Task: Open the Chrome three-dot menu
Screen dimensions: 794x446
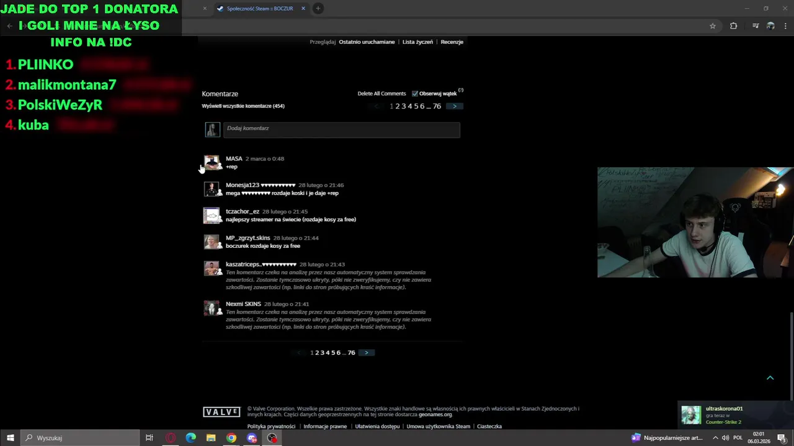Action: coord(787,26)
